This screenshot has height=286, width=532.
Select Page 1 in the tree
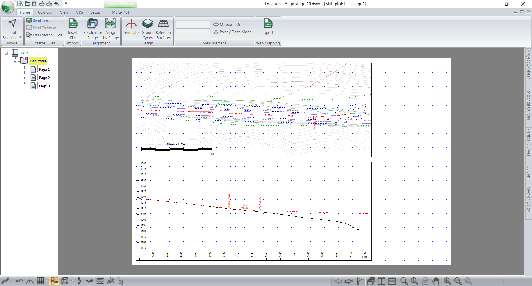(x=44, y=69)
